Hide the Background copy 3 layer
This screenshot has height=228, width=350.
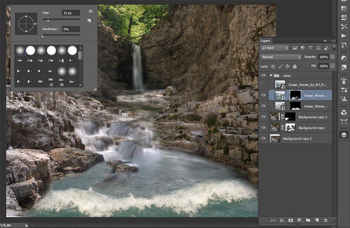[x=264, y=116]
